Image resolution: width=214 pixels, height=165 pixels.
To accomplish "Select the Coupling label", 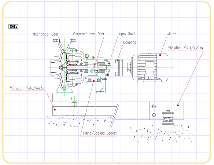I will 130,42.
